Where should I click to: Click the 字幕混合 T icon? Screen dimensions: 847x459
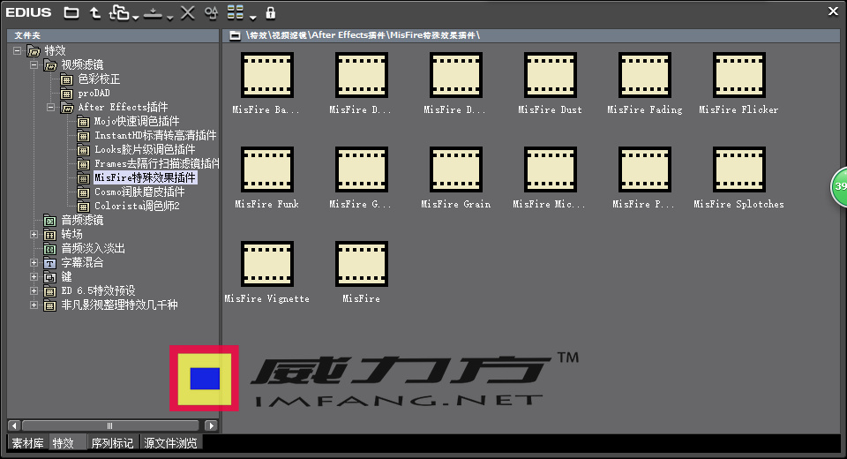(x=49, y=263)
